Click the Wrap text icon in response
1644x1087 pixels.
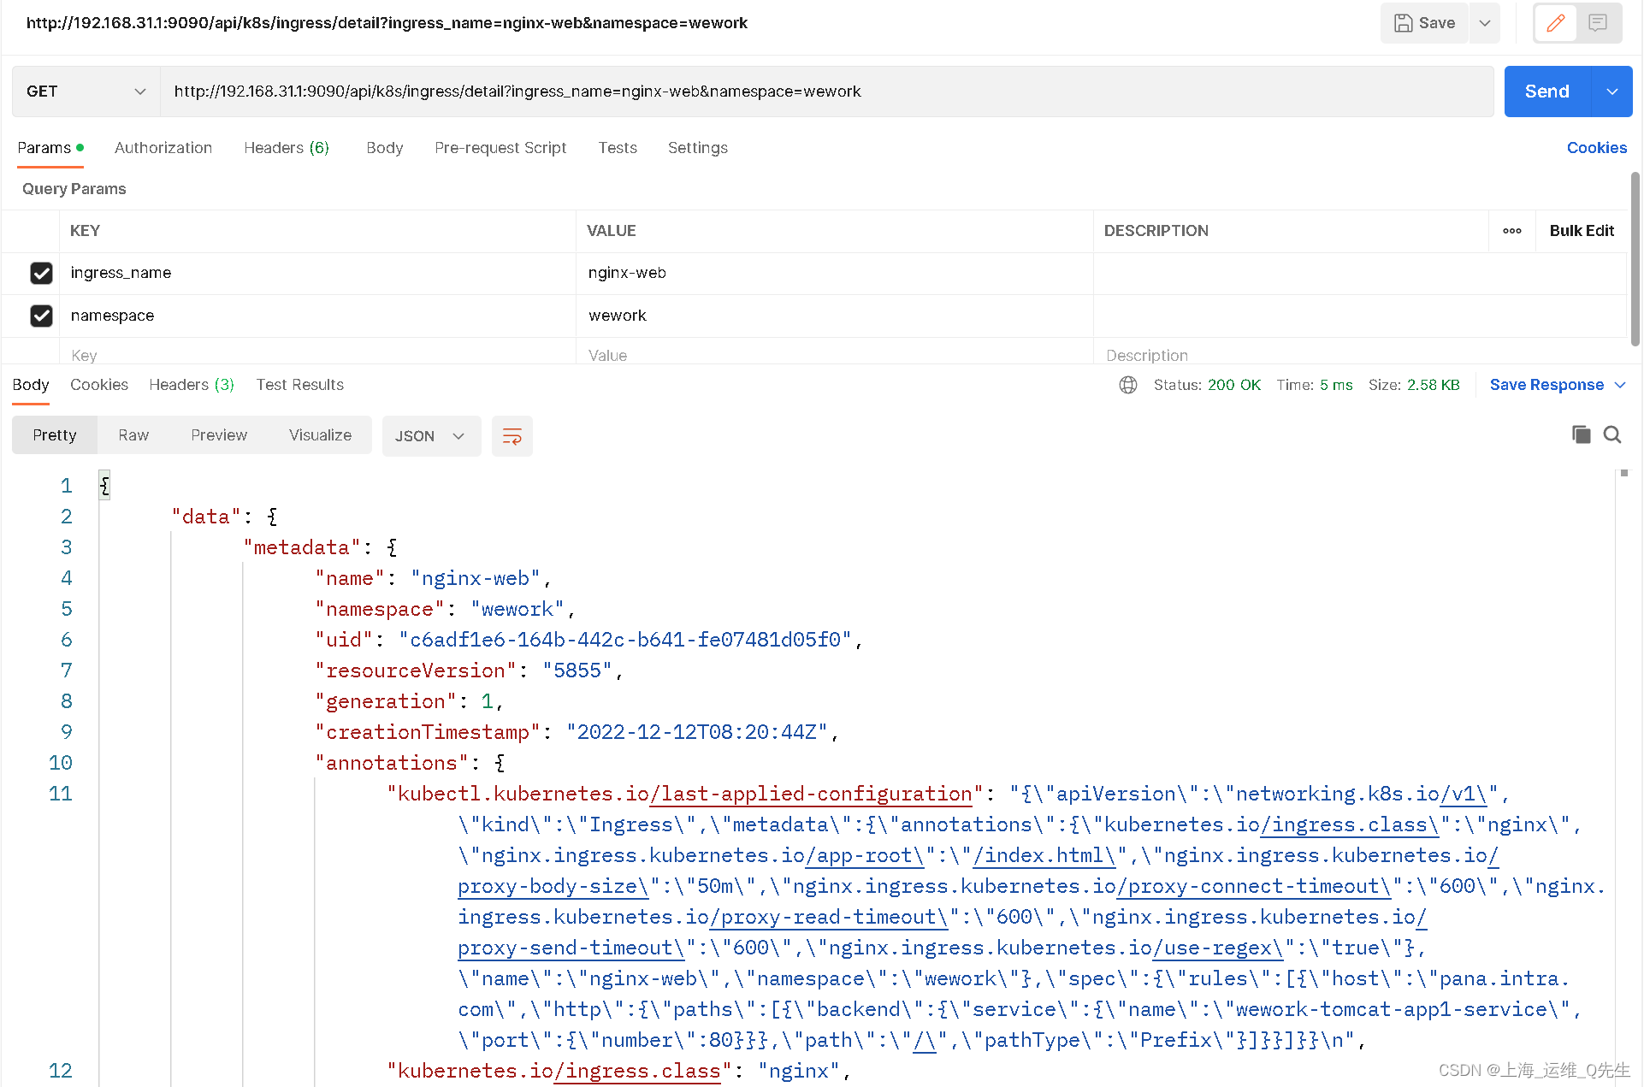511,434
